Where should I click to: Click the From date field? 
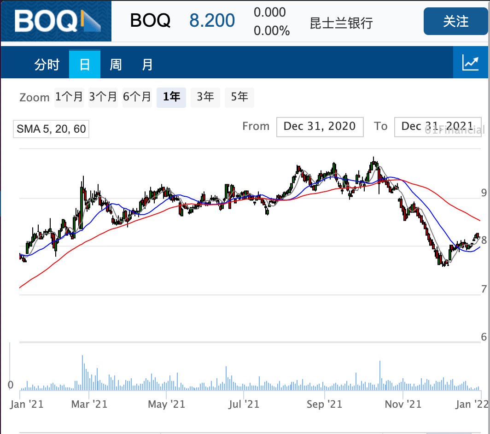tap(320, 127)
